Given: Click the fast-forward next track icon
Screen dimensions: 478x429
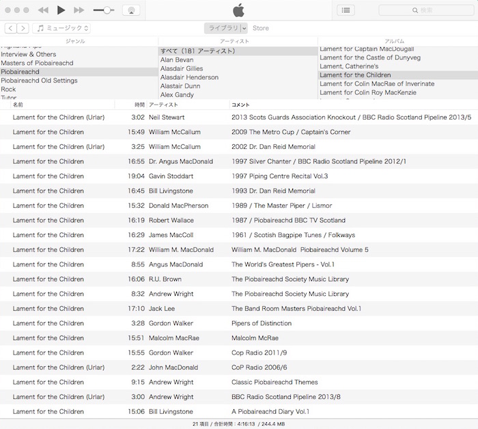Looking at the screenshot, I should tap(79, 10).
